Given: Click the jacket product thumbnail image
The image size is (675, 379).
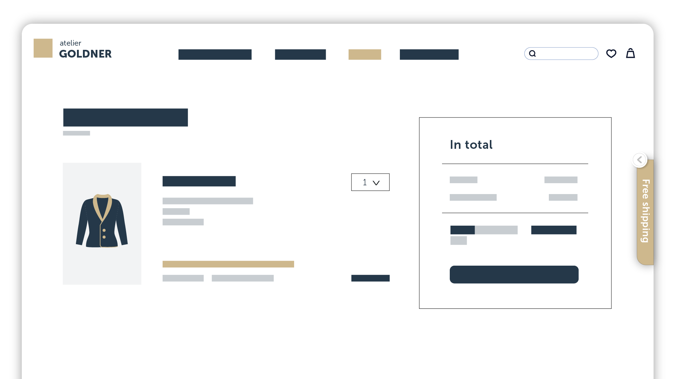Looking at the screenshot, I should pos(102,224).
